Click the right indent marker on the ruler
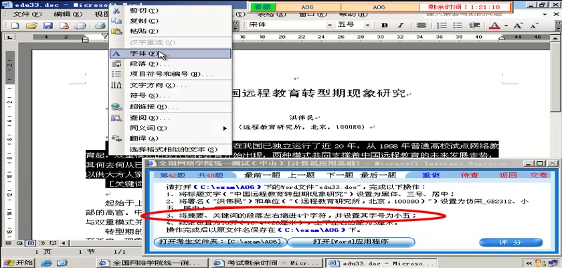This screenshot has width=562, height=268. click(x=502, y=38)
